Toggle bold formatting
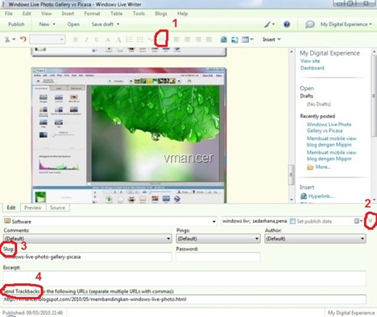The width and height of the screenshot is (377, 317). pos(76,39)
